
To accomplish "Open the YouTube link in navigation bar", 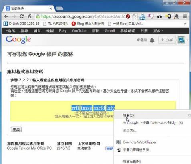I will pos(79,31).
